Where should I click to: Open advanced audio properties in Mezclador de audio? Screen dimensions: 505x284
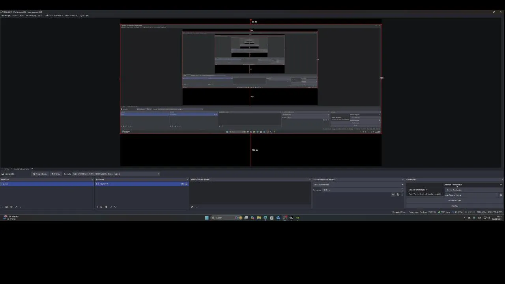(192, 207)
